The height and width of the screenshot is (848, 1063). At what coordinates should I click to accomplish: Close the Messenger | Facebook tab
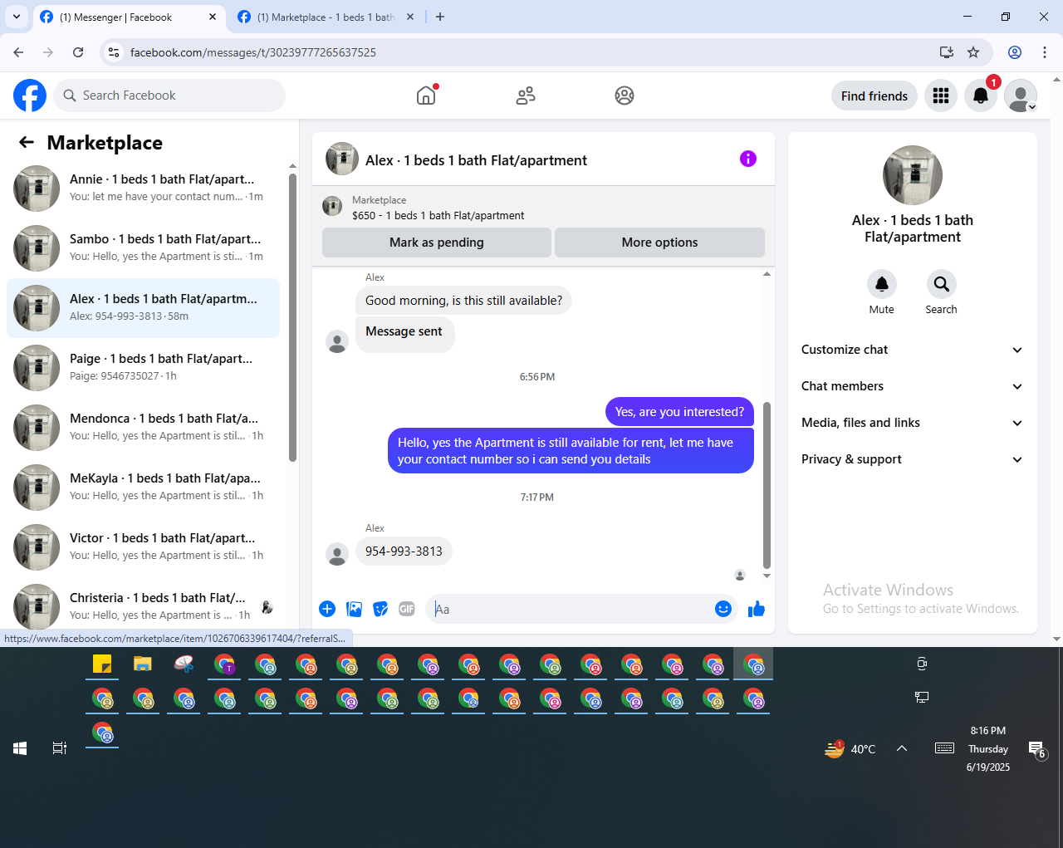pyautogui.click(x=213, y=17)
